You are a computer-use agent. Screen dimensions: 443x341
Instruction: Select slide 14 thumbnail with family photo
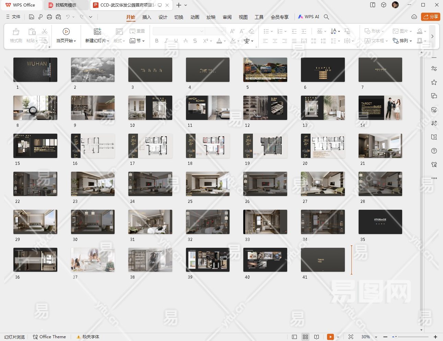click(380, 108)
